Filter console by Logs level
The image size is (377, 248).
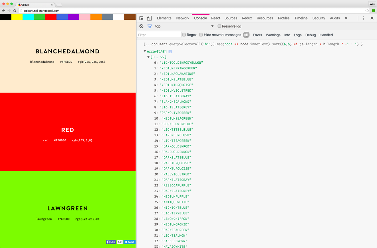[298, 35]
